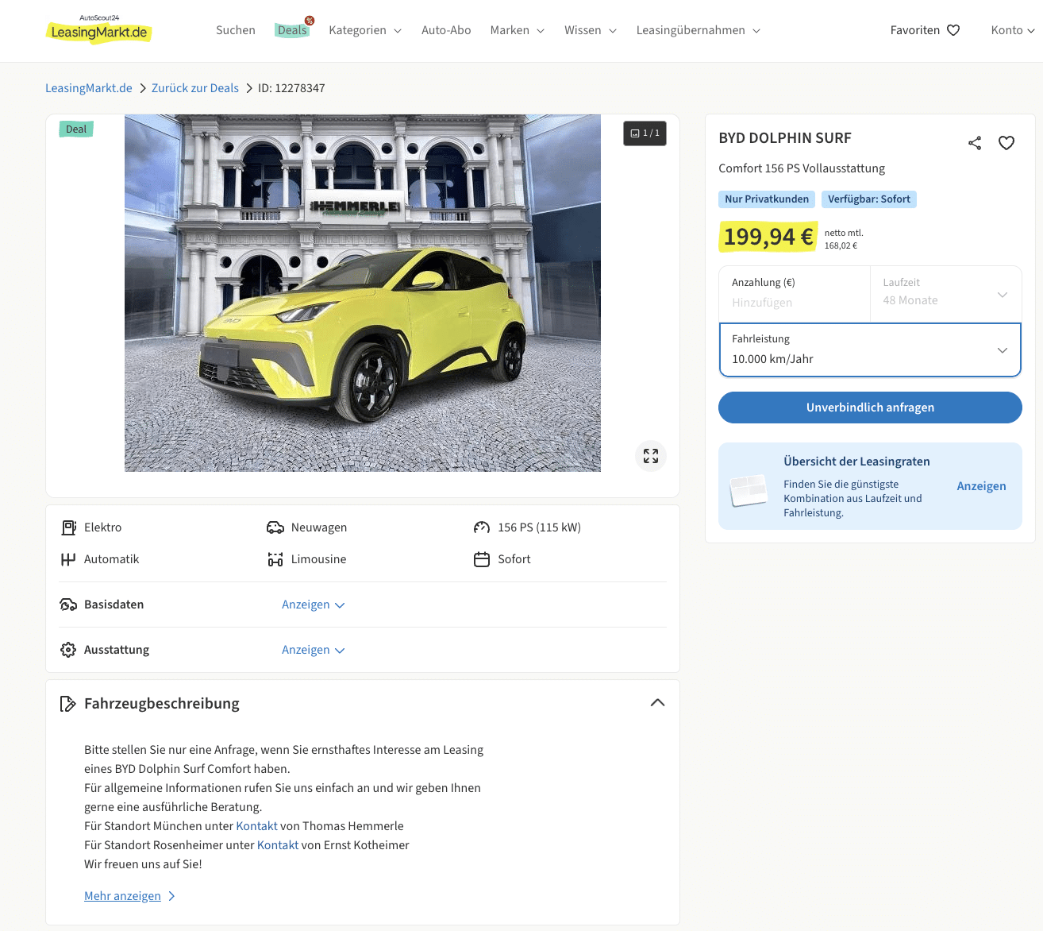Collapse the Fahrzeugbeschreibung section chevron
Viewport: 1043px width, 931px height.
tap(657, 703)
